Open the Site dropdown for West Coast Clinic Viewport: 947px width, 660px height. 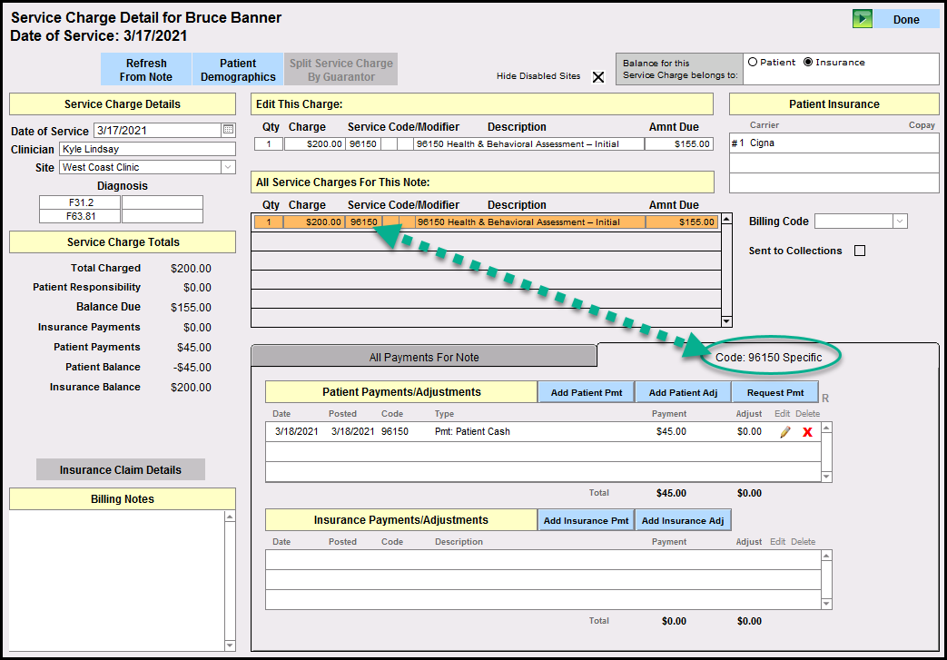click(228, 167)
